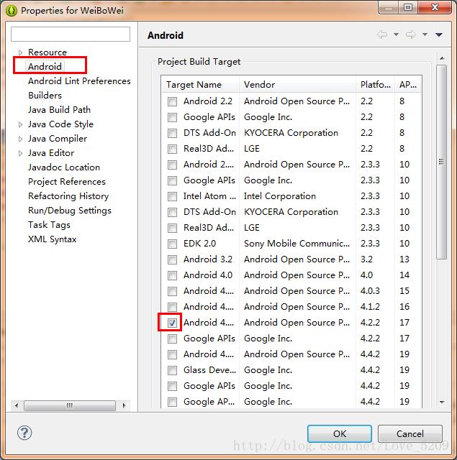Sort by Target Name column header
Screen dimensions: 457x460
[x=200, y=85]
